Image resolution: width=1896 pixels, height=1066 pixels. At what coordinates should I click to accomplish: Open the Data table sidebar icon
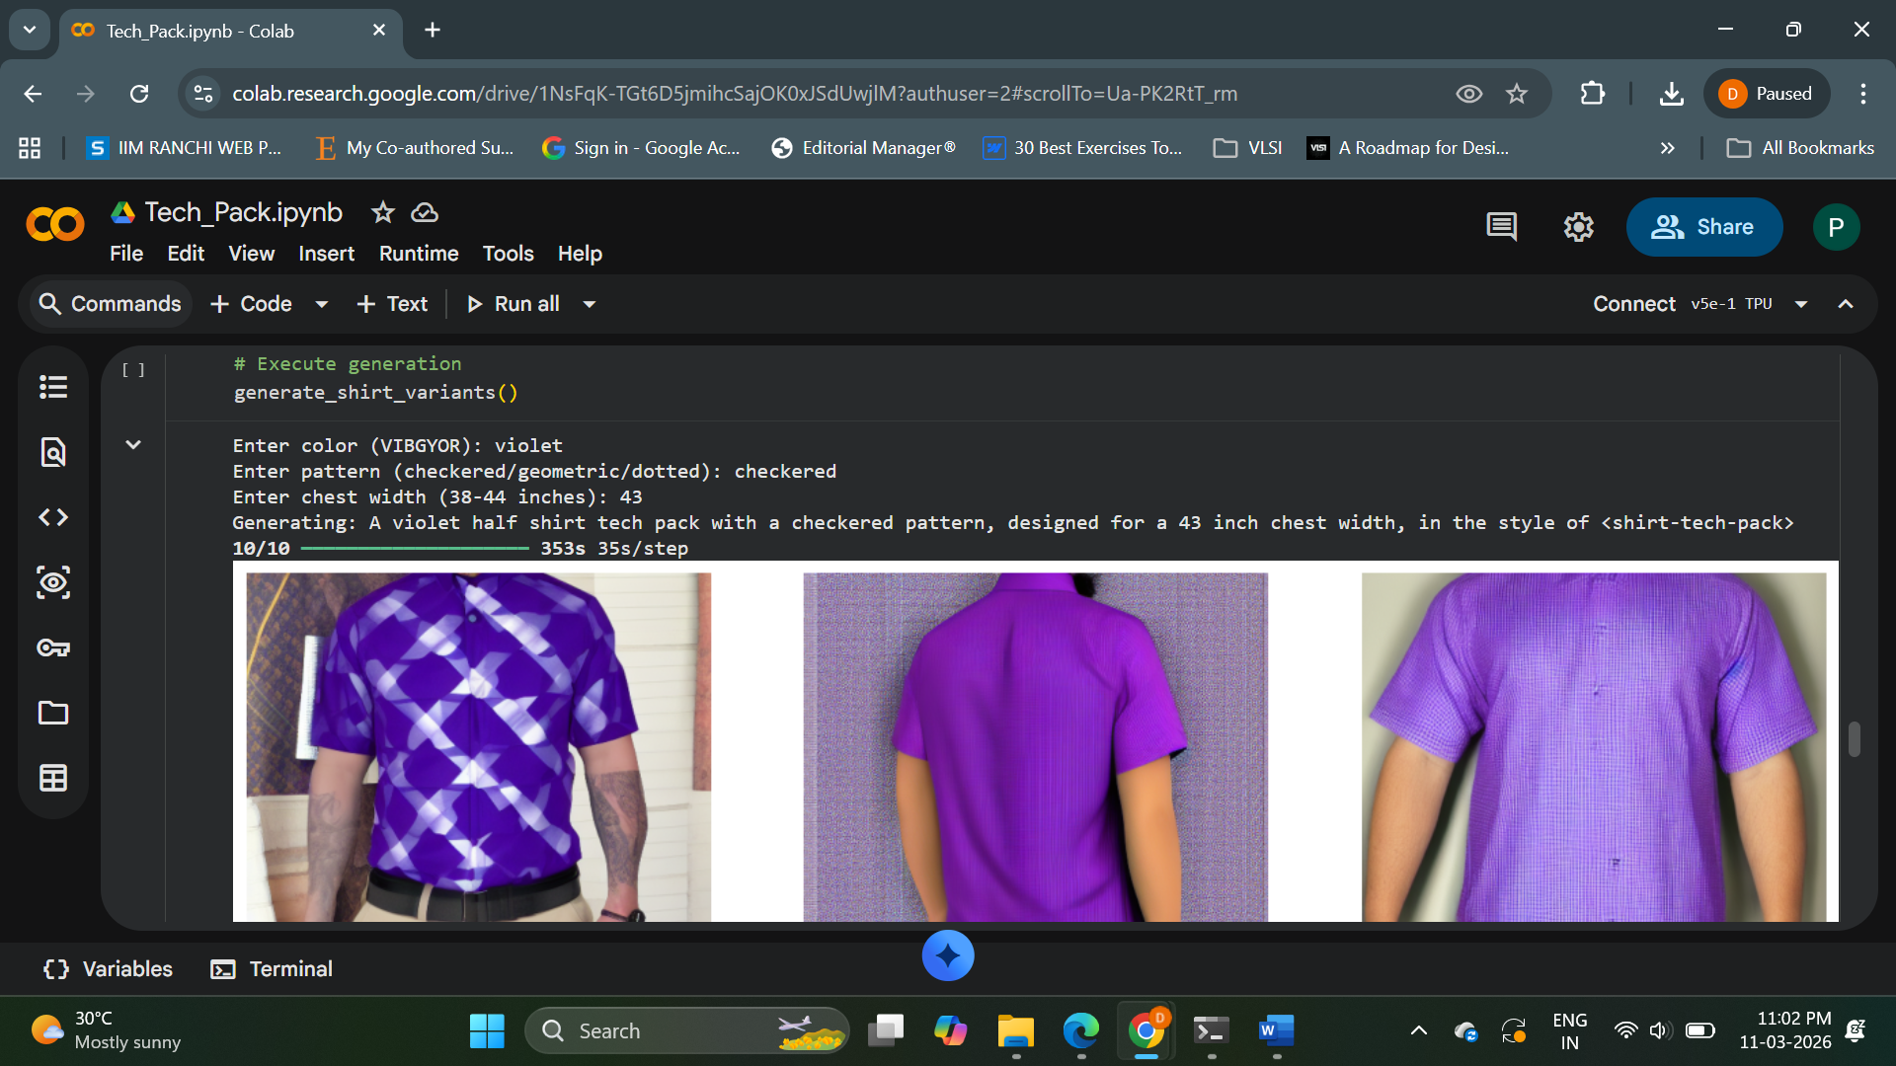click(53, 778)
